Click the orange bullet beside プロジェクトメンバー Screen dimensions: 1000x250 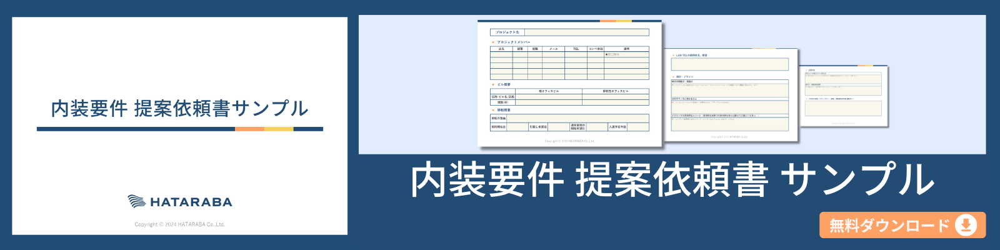click(x=493, y=42)
